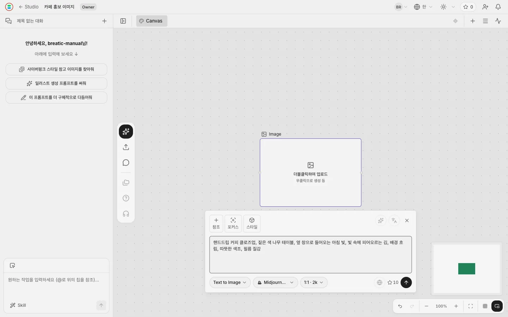Click the upload tool icon

pyautogui.click(x=126, y=147)
